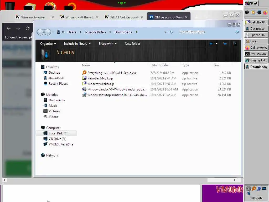This screenshot has height=202, width=269.
Task: Open the Pictures library
Action: point(54,111)
